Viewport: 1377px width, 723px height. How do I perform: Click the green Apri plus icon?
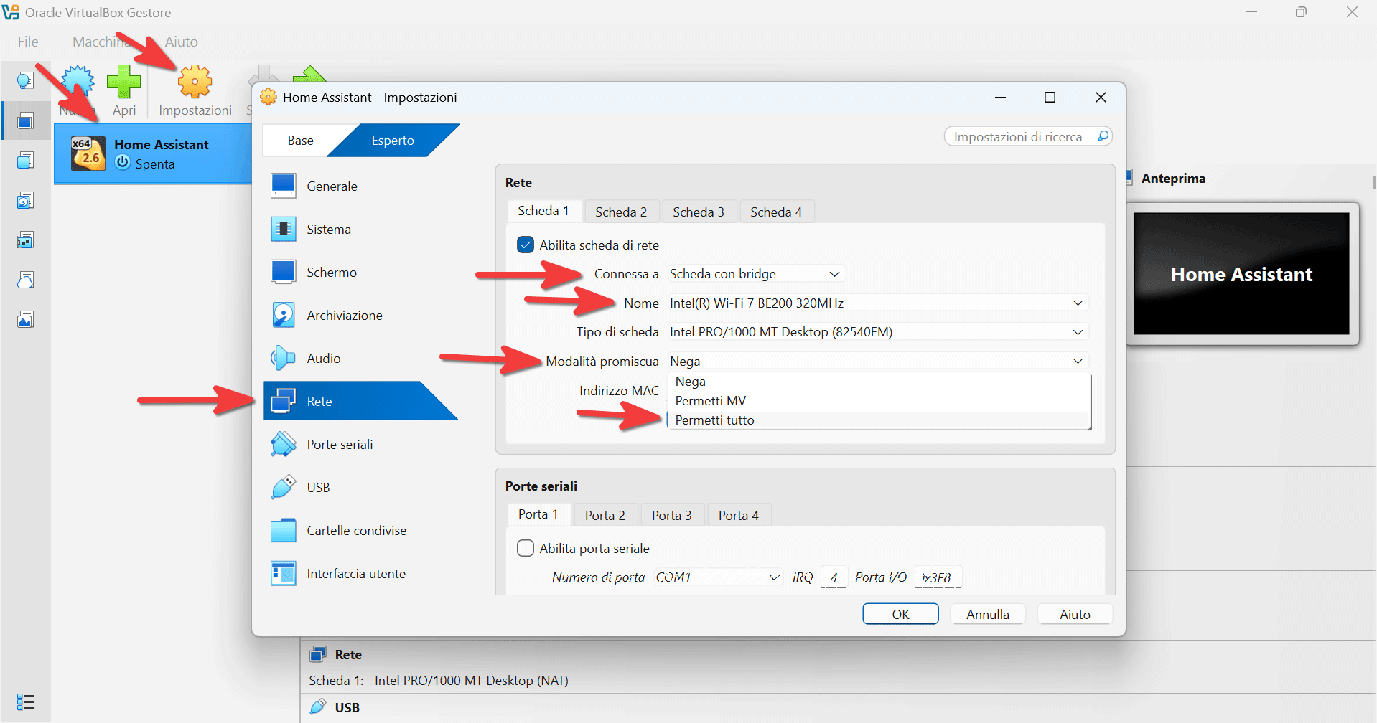(x=124, y=81)
